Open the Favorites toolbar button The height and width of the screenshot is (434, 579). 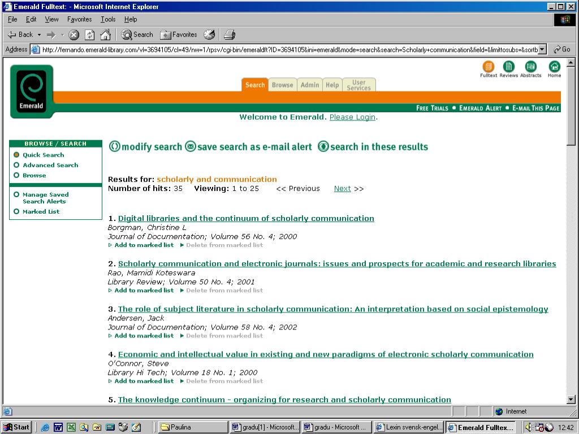click(x=179, y=34)
